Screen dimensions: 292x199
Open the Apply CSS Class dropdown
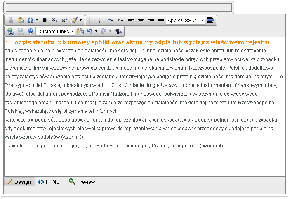[x=186, y=20]
